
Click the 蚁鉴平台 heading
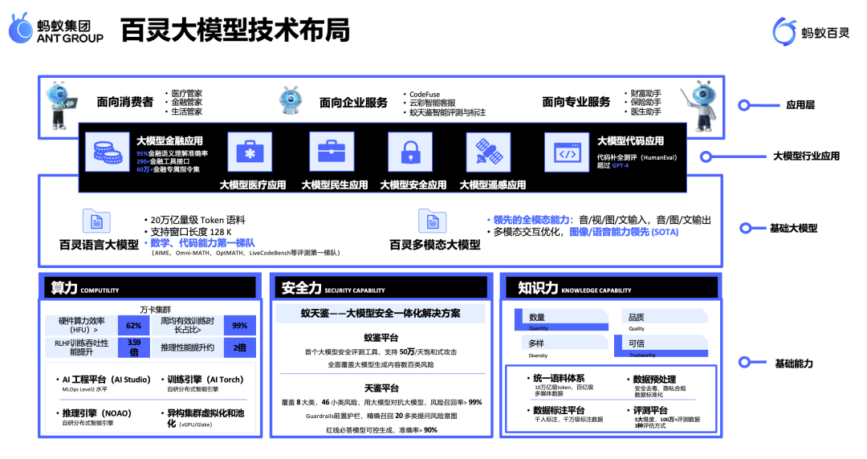(381, 337)
